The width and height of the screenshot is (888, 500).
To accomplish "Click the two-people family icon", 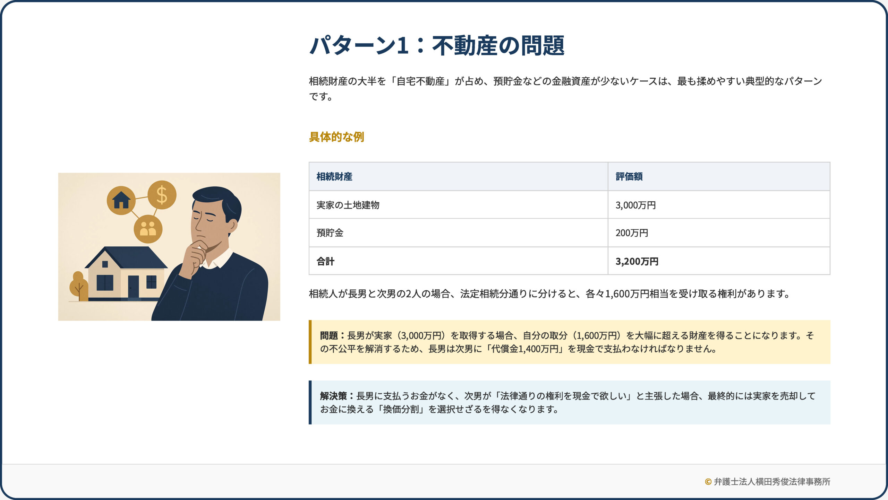I will coord(148,229).
